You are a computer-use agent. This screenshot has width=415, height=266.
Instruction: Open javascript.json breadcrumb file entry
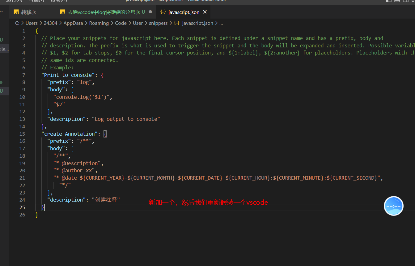[x=198, y=23]
